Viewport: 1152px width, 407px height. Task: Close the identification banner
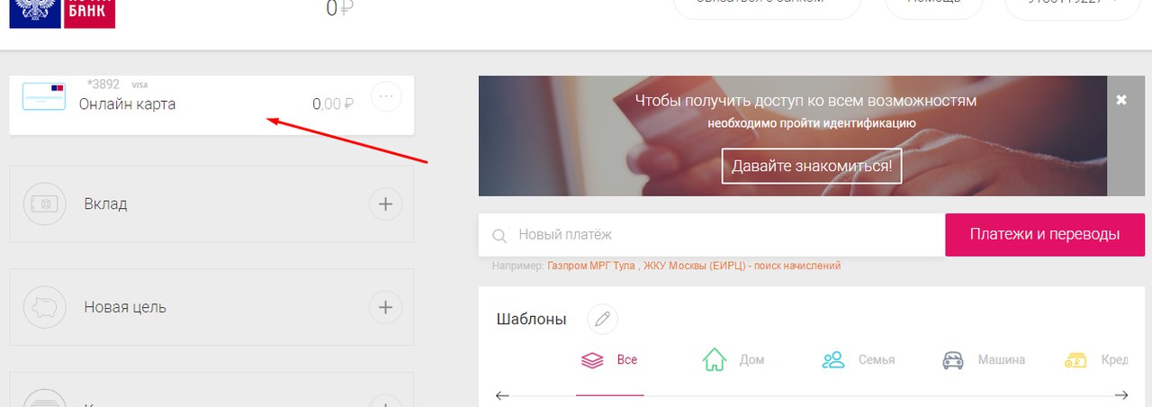pos(1121,100)
